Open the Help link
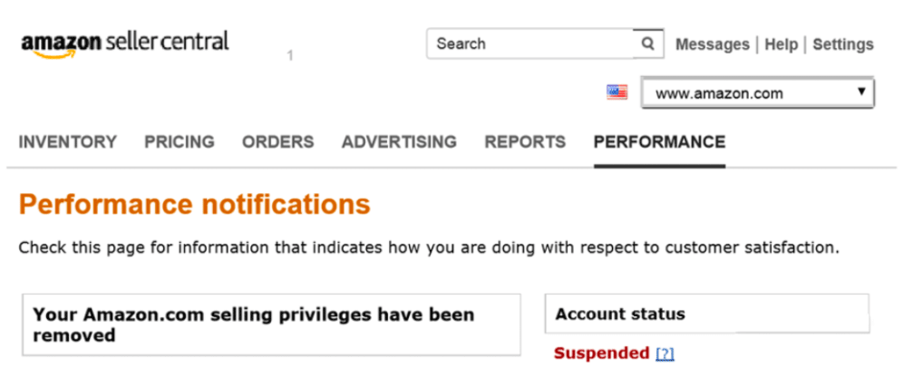 pyautogui.click(x=782, y=44)
